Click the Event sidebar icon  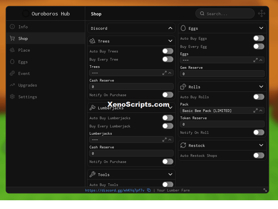pos(12,73)
